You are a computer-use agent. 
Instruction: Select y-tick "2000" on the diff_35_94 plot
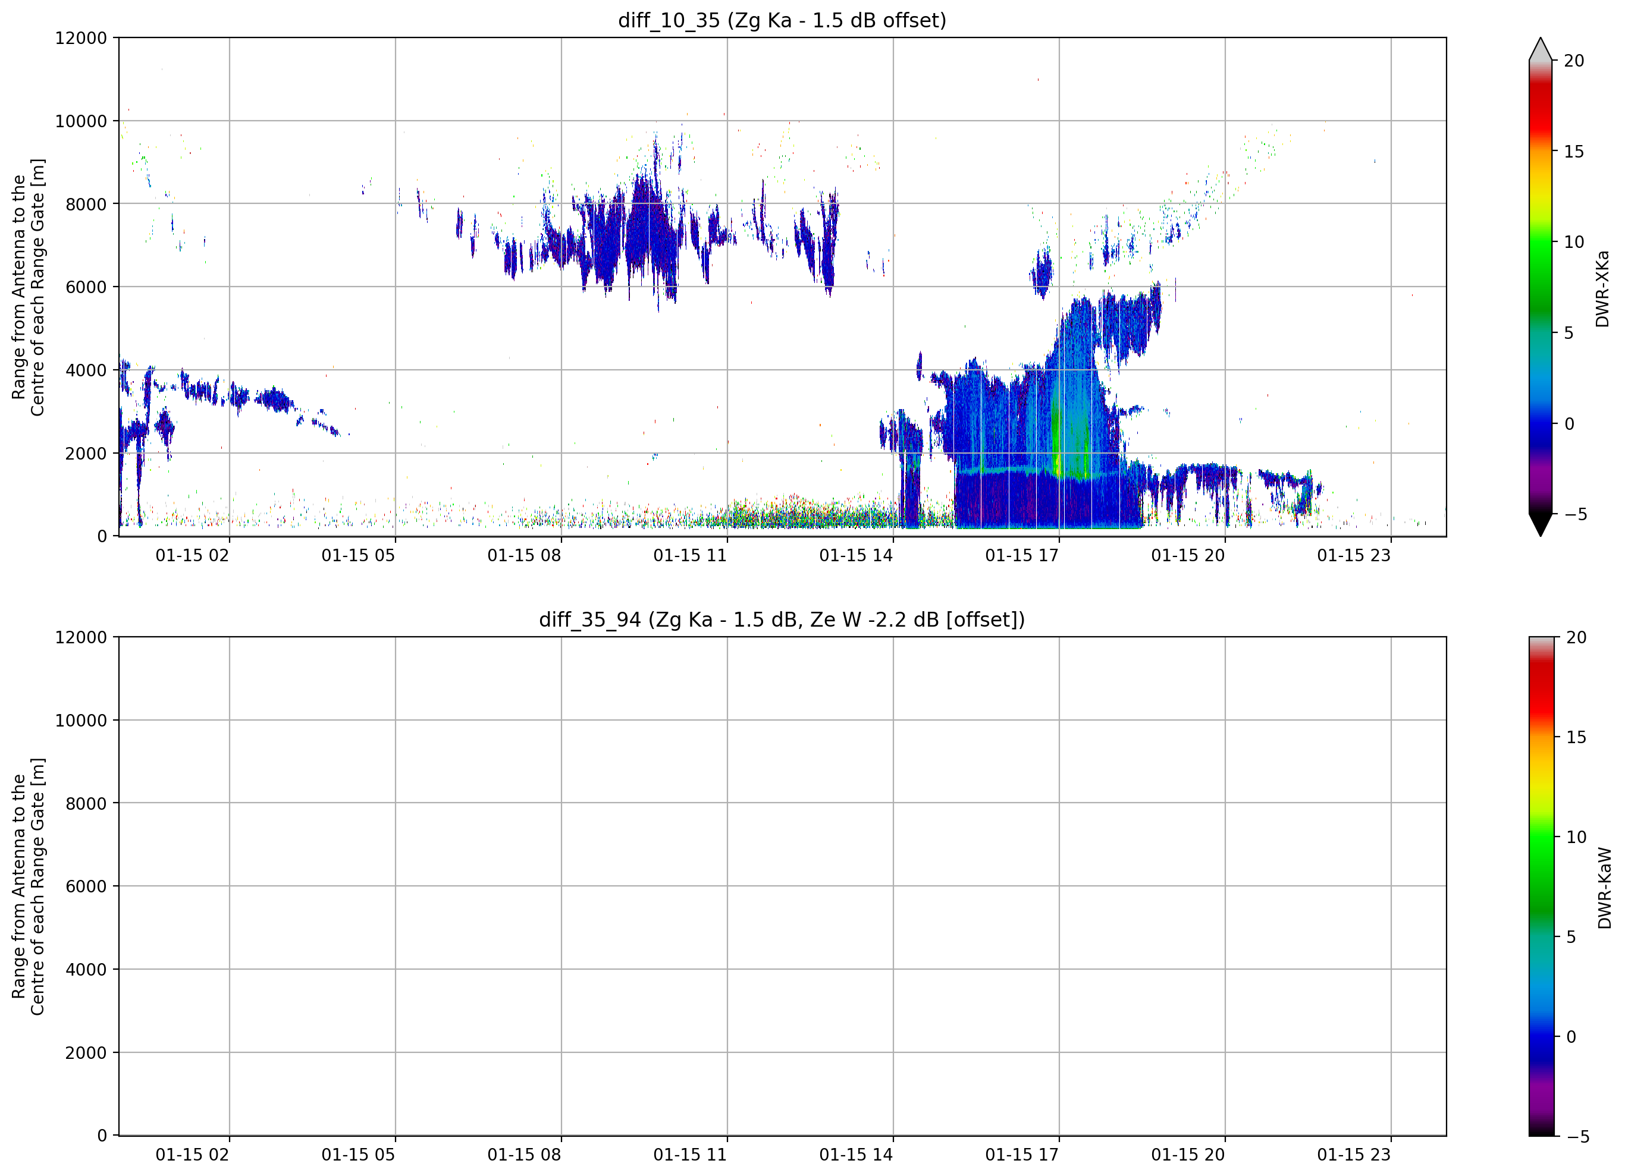[x=86, y=1053]
